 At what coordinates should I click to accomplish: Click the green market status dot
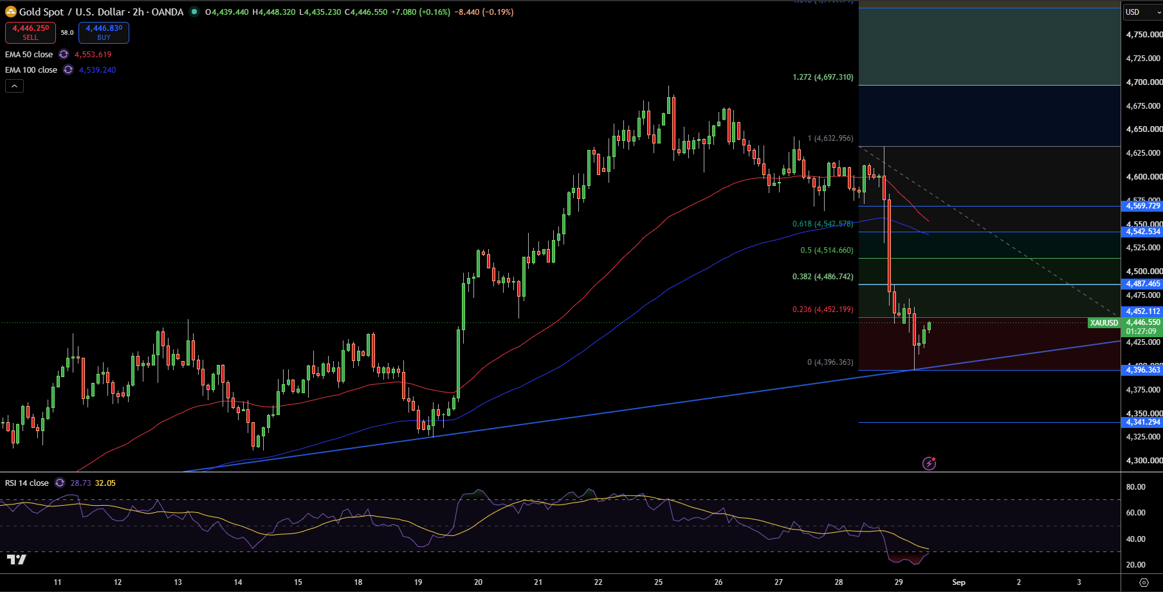pos(194,12)
